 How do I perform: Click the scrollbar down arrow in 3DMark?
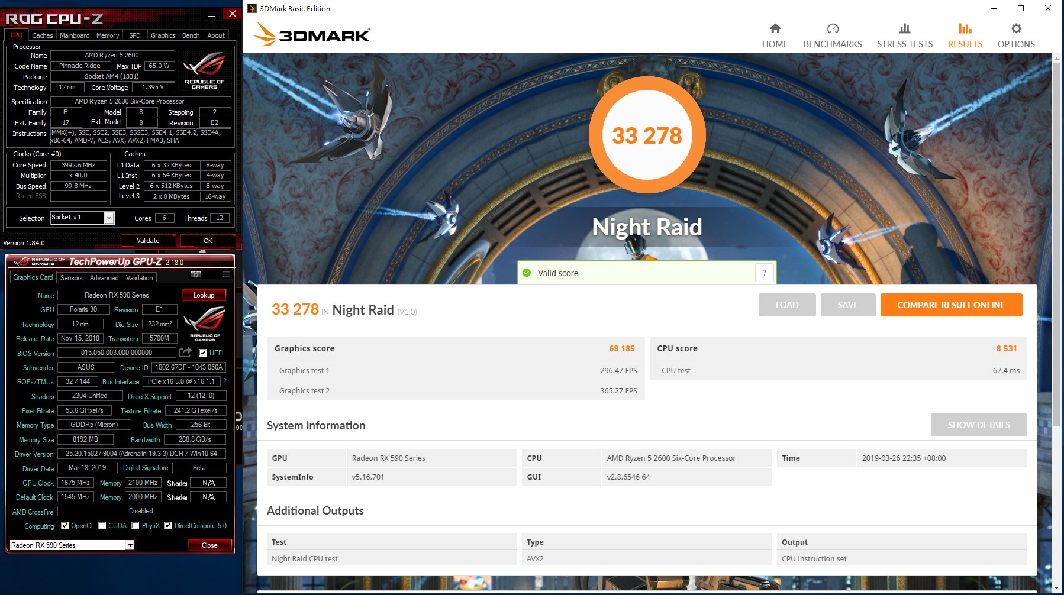[1056, 588]
